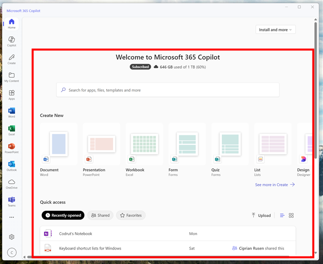Create a new Quiz
Viewport: 323px width, 264px height.
pos(230,150)
